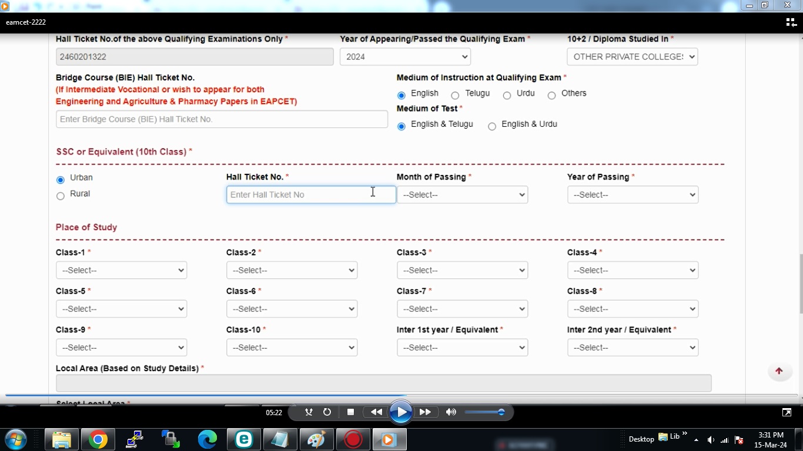Choose English & Urdu test medium
The height and width of the screenshot is (451, 803).
tap(492, 126)
